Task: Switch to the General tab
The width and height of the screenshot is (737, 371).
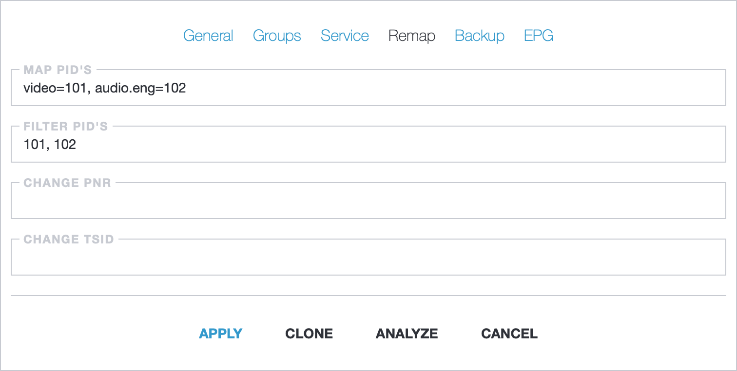Action: click(208, 36)
